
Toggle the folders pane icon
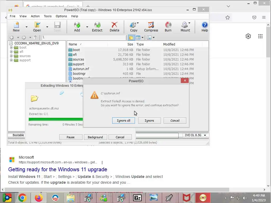coord(131,38)
